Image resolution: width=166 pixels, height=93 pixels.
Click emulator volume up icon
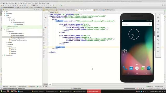pyautogui.click(x=158, y=21)
